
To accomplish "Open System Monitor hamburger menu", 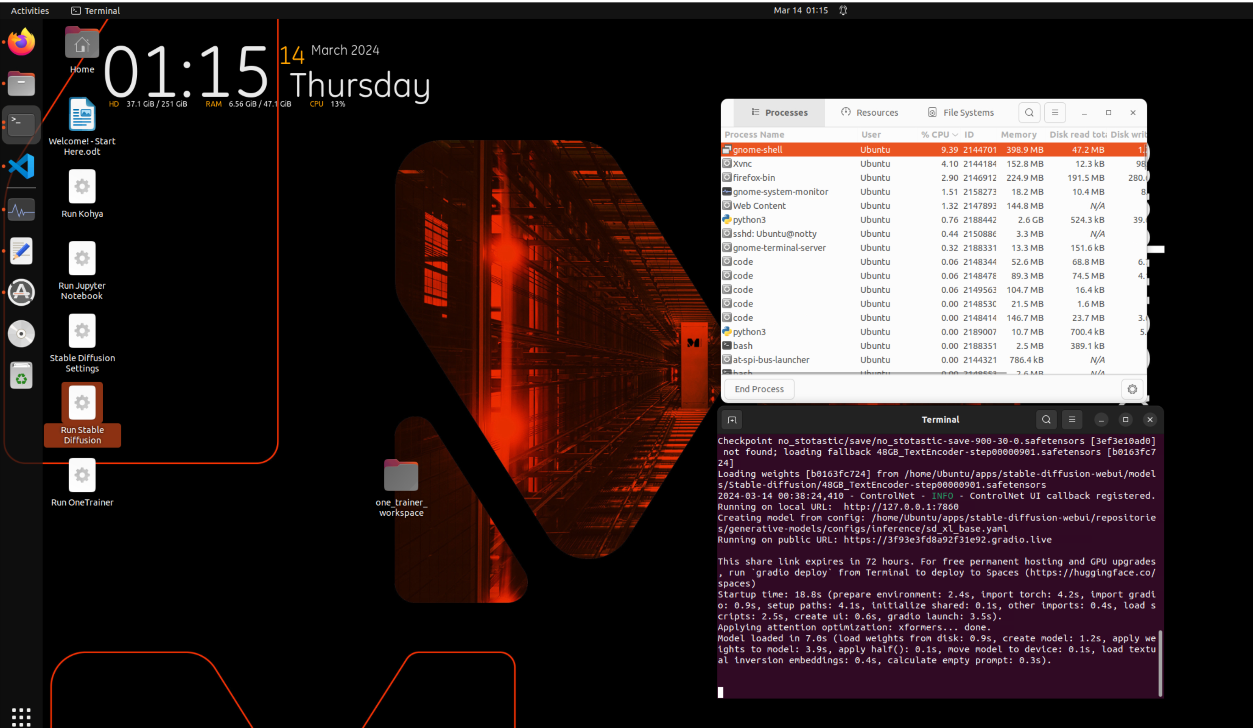I will 1055,112.
